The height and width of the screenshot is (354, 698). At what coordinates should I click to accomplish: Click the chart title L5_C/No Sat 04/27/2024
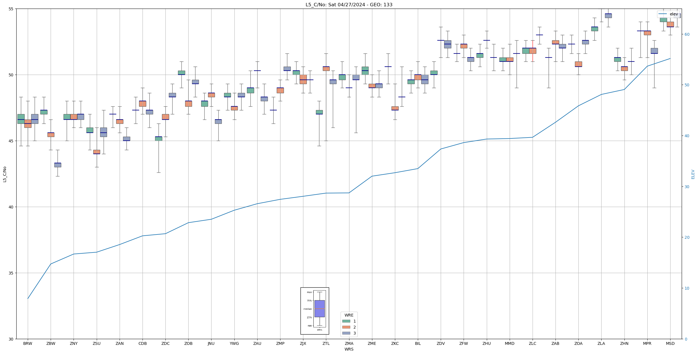pos(349,5)
